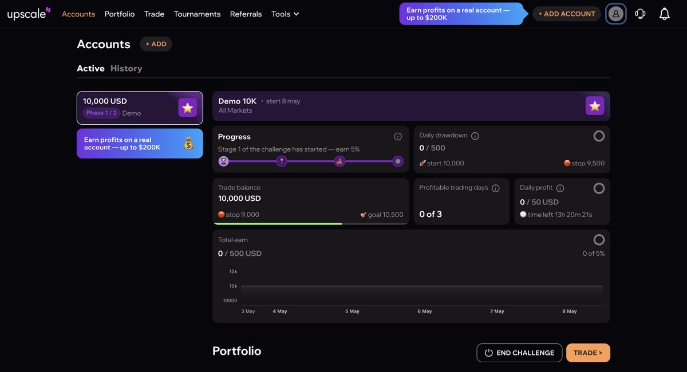Click the upscale logo
Viewport: 687px width, 372px height.
(29, 13)
